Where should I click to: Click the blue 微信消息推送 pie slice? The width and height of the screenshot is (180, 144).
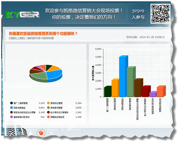[55, 74]
